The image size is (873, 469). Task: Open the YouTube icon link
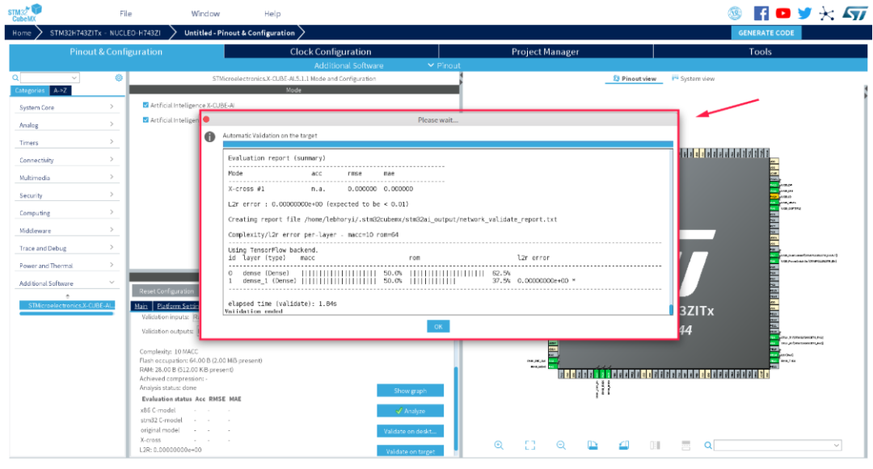coord(782,14)
